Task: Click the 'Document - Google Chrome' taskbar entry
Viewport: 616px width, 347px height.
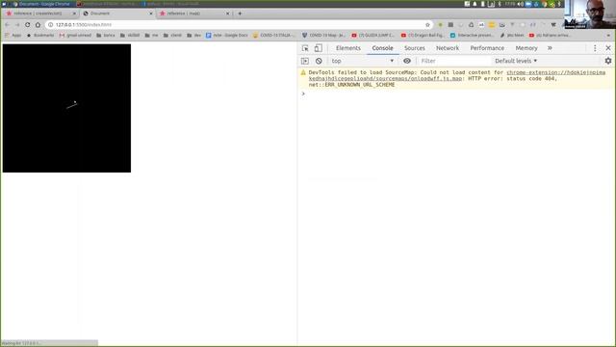Action: click(41, 4)
